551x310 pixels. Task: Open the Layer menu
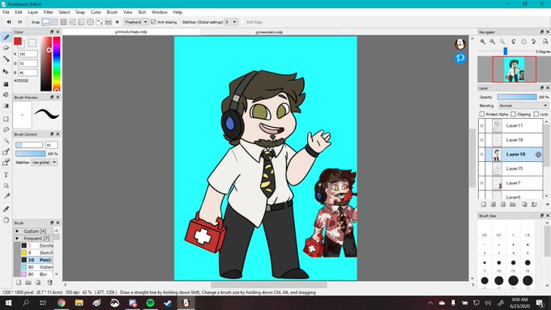pos(32,12)
